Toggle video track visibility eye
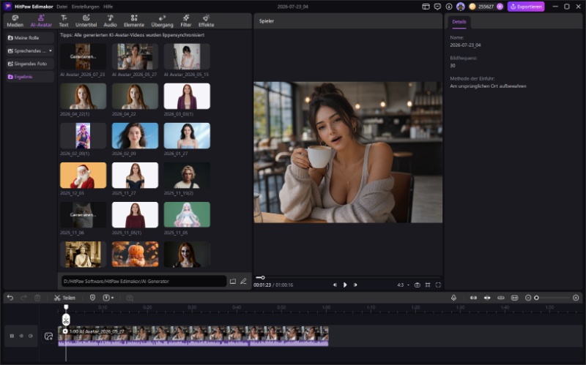The height and width of the screenshot is (365, 586). point(21,336)
